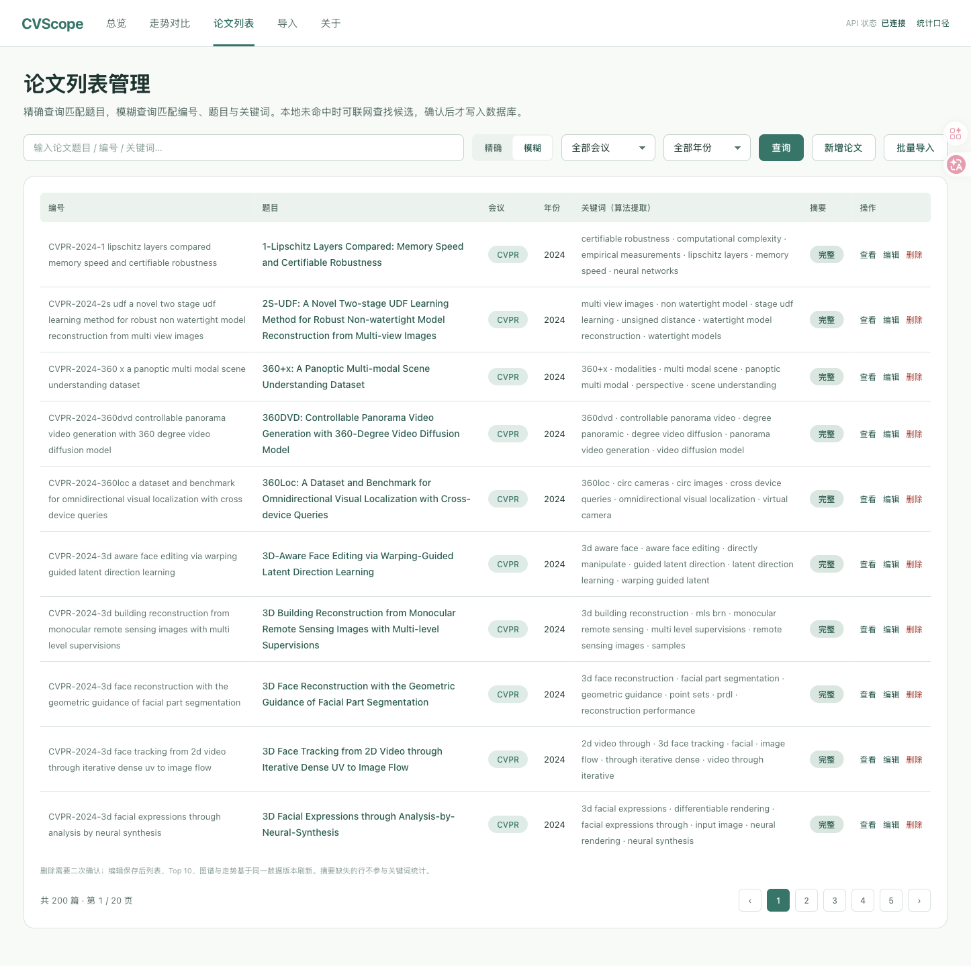Go to next page with right chevron
This screenshot has width=971, height=966.
(x=919, y=900)
